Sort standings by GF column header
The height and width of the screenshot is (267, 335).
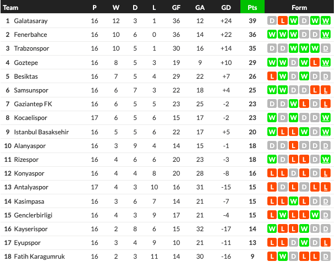tap(176, 8)
